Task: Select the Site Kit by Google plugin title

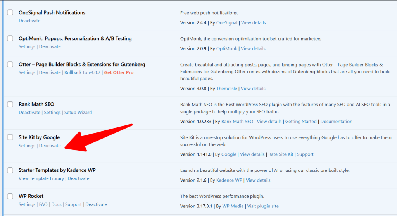Action: tap(39, 137)
